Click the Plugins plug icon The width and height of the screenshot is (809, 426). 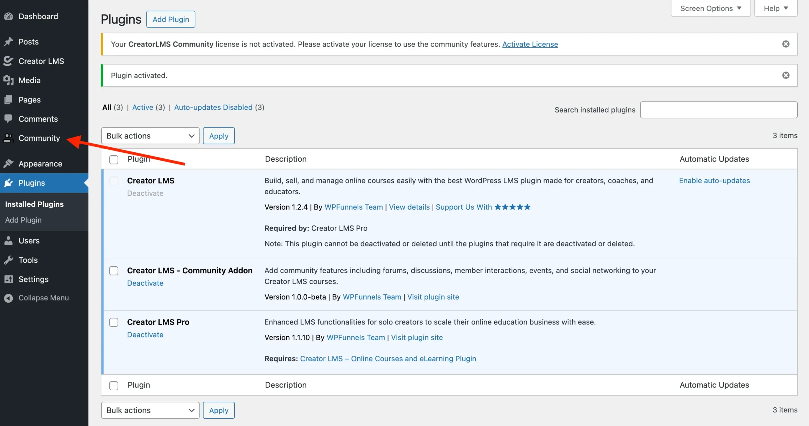(9, 183)
